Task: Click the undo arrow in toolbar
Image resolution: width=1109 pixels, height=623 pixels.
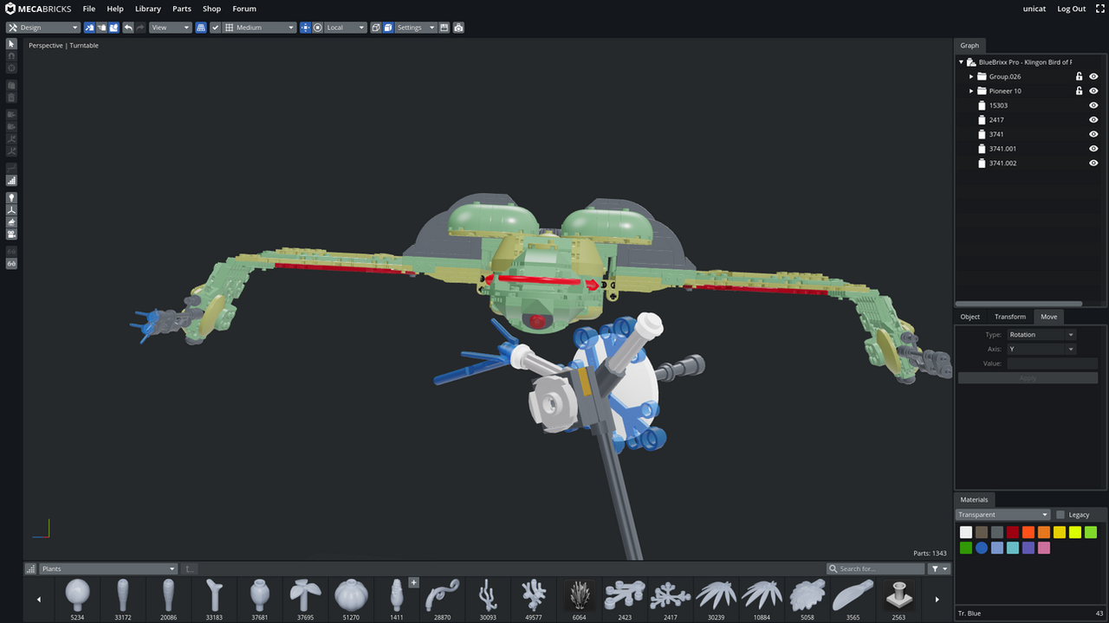Action: 128,28
